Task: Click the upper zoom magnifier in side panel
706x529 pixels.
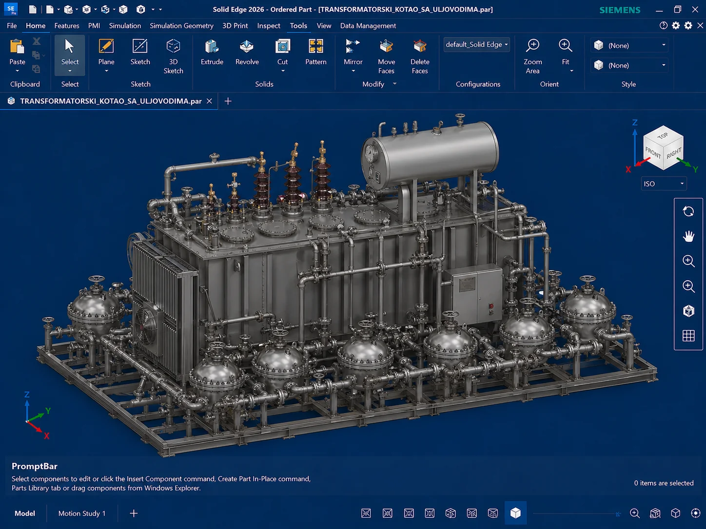Action: click(688, 261)
